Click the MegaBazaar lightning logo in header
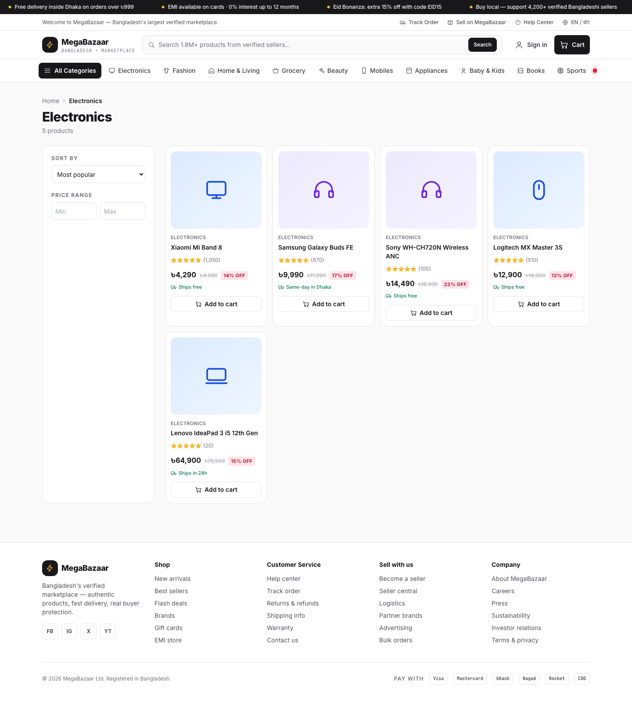Image resolution: width=632 pixels, height=702 pixels. [x=50, y=45]
